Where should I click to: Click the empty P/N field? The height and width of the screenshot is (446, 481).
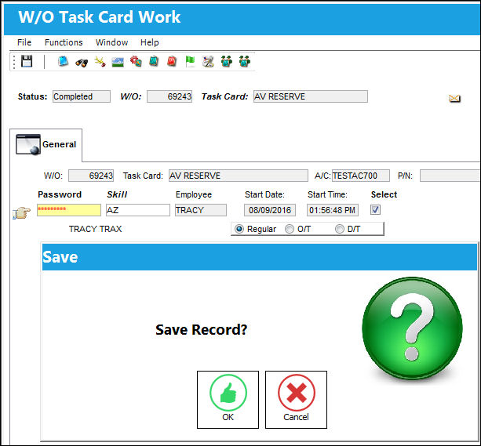(450, 176)
